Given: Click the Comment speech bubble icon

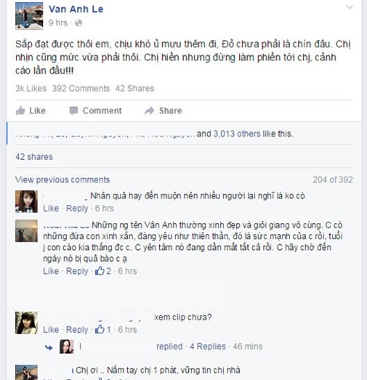Looking at the screenshot, I should [x=73, y=110].
